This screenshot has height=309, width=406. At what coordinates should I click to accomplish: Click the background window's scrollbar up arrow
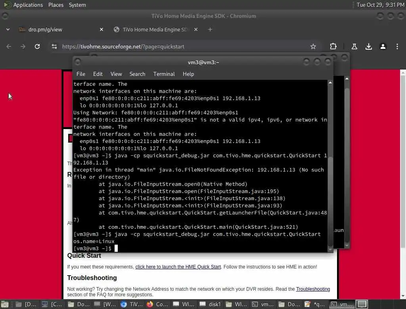click(347, 78)
